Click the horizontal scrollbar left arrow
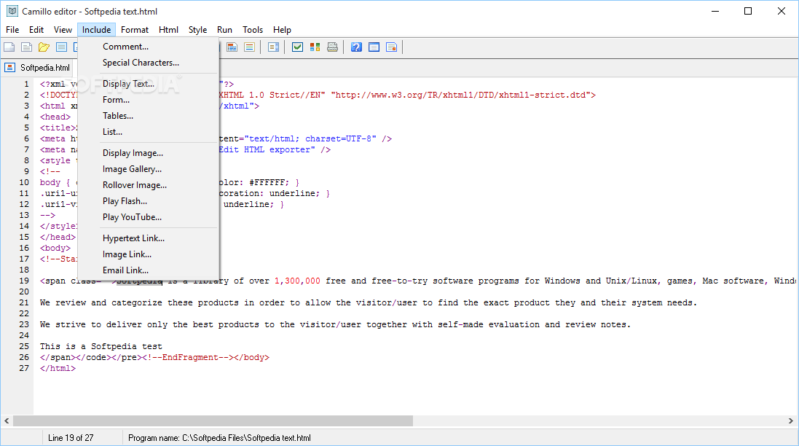Image resolution: width=799 pixels, height=446 pixels. [7, 421]
